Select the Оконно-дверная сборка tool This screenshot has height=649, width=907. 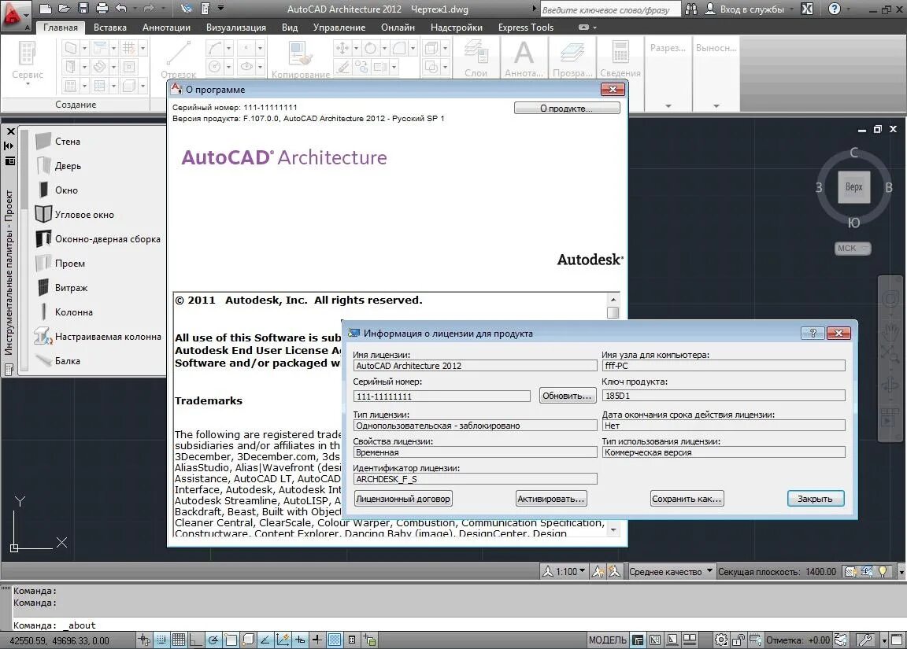pos(98,238)
